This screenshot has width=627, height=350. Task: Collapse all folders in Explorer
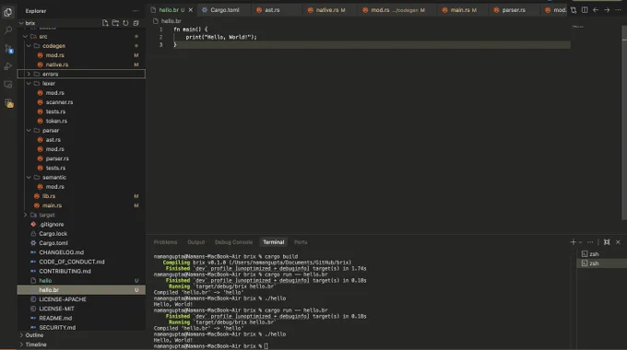[136, 23]
